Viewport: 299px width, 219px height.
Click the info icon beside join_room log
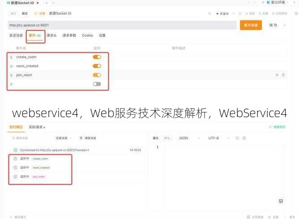(x=16, y=177)
